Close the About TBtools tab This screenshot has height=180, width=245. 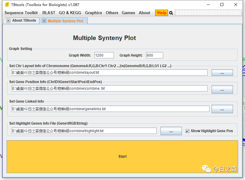point(8,21)
